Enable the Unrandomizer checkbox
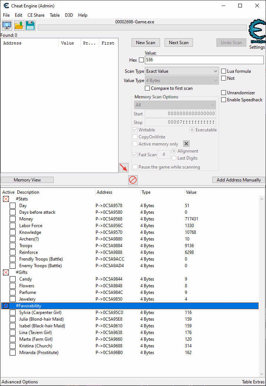 (x=223, y=92)
